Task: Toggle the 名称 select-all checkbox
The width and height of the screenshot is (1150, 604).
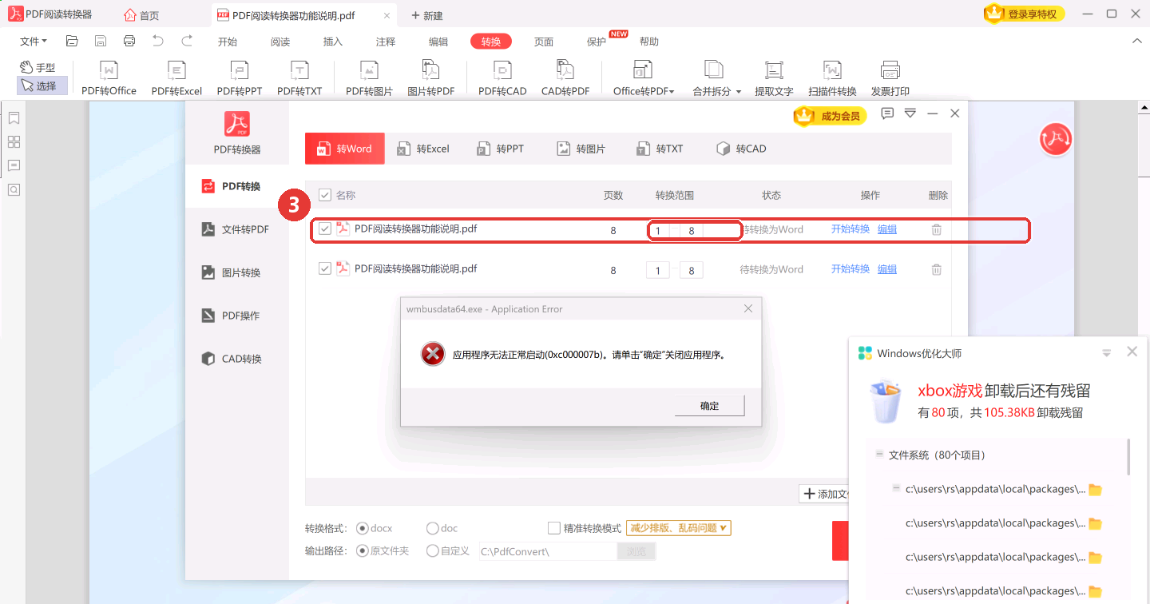Action: [x=325, y=195]
